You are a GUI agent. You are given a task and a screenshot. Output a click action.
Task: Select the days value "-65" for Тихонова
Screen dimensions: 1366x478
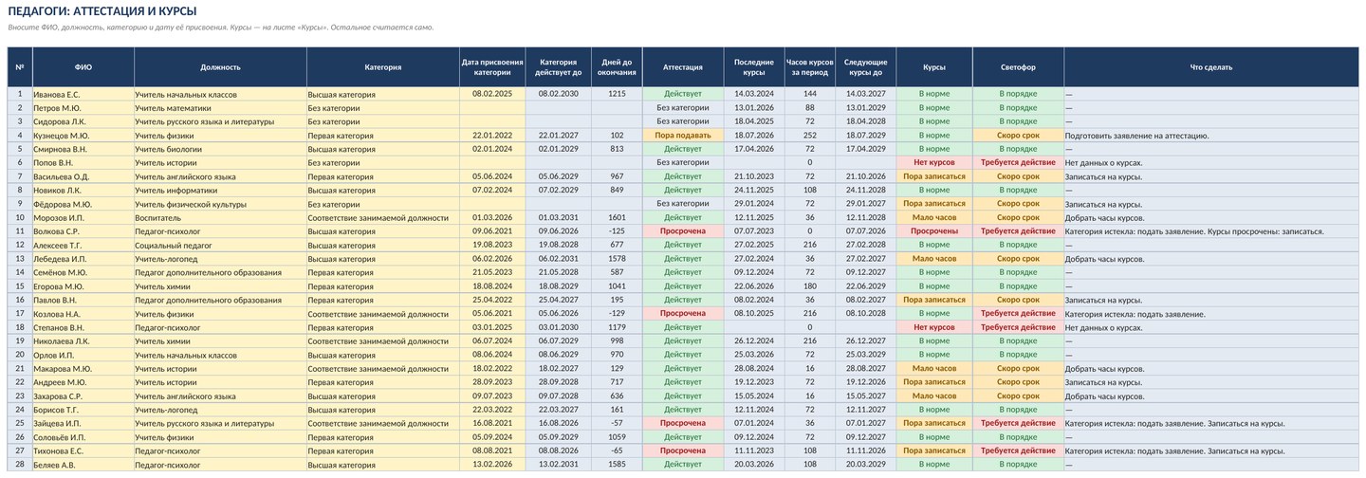tap(617, 451)
